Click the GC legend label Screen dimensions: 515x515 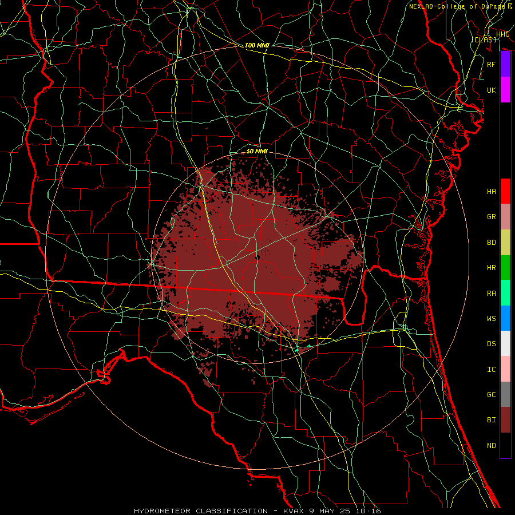[492, 394]
